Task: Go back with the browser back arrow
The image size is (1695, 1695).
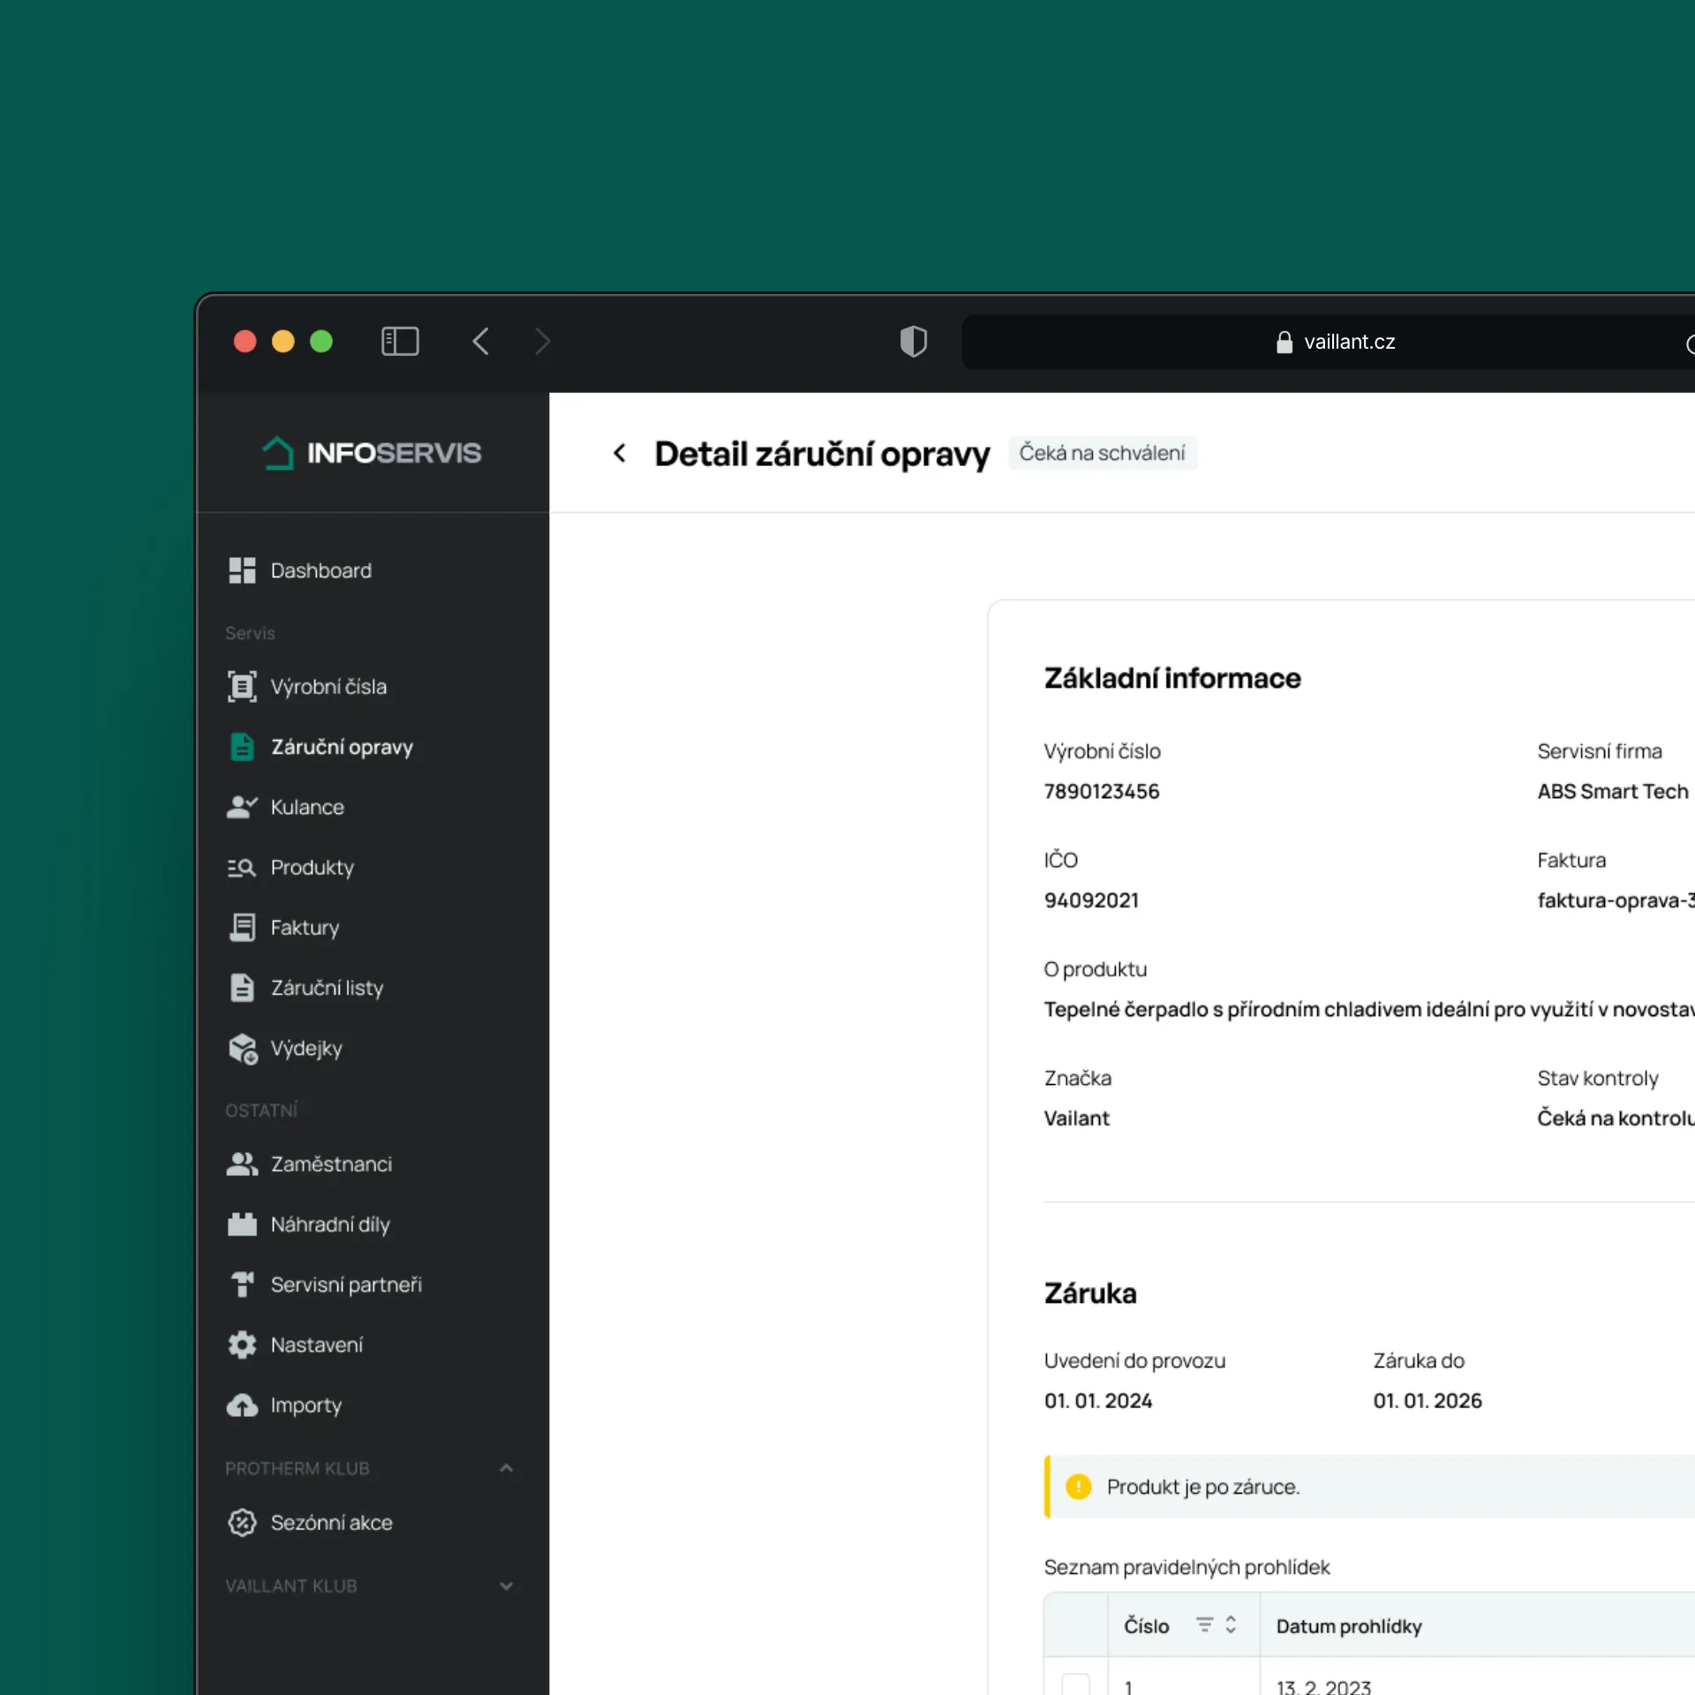Action: [481, 342]
